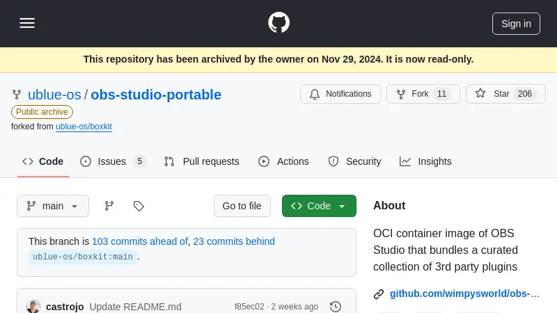This screenshot has width=557, height=313.
Task: Open the Actions tab
Action: [x=283, y=161]
